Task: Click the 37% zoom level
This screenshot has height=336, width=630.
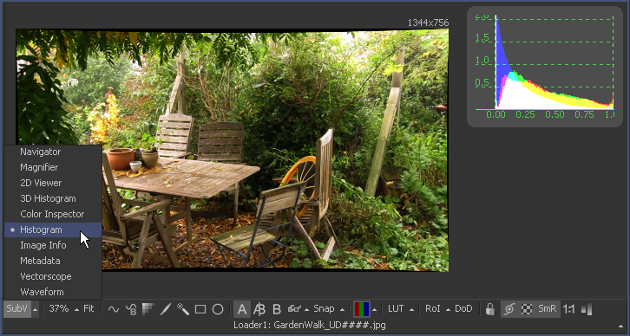Action: (59, 309)
